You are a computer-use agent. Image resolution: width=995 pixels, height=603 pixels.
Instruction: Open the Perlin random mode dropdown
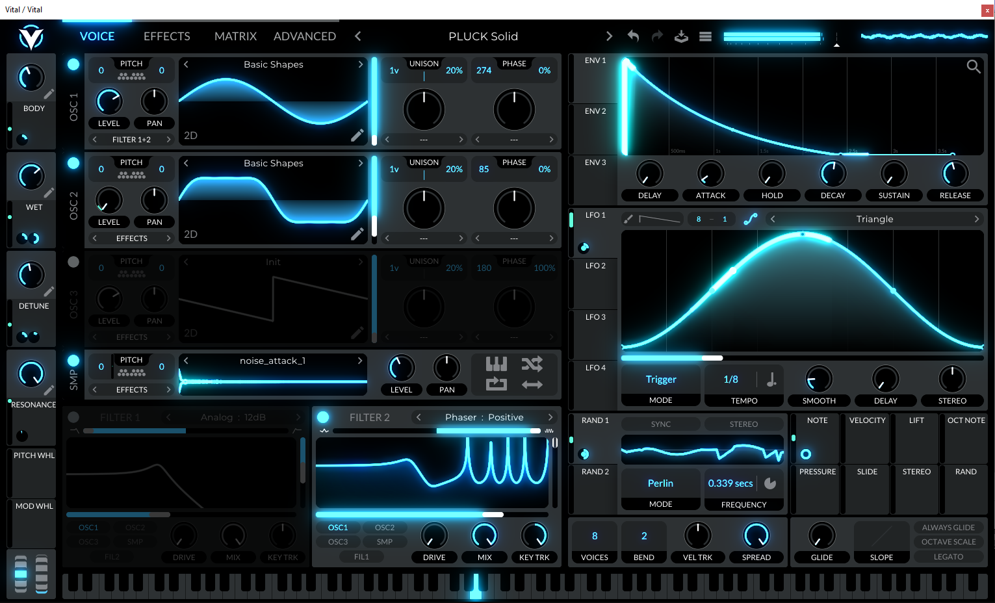[660, 483]
